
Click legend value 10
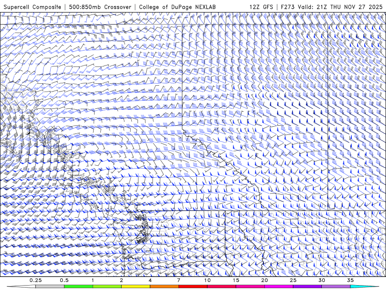click(x=207, y=280)
